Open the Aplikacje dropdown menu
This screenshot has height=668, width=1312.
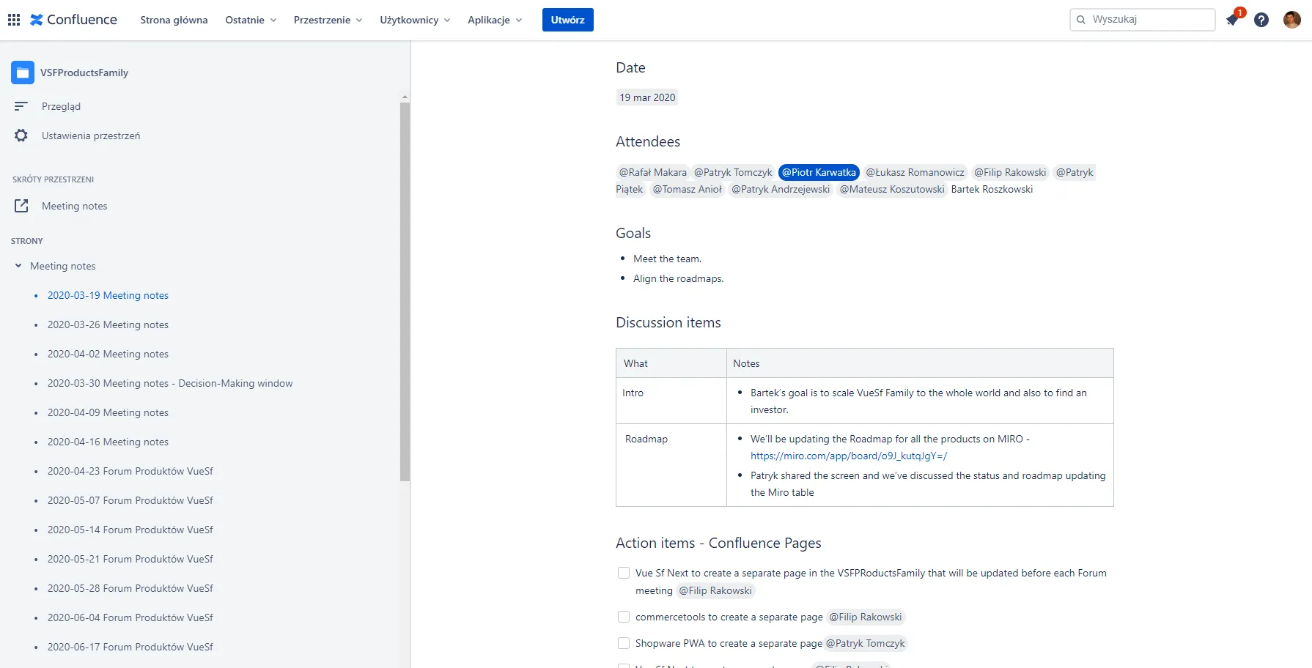(x=495, y=20)
